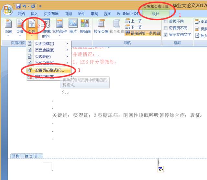Click the footer bottom position icon at right
This screenshot has height=180, width=207.
tap(198, 29)
